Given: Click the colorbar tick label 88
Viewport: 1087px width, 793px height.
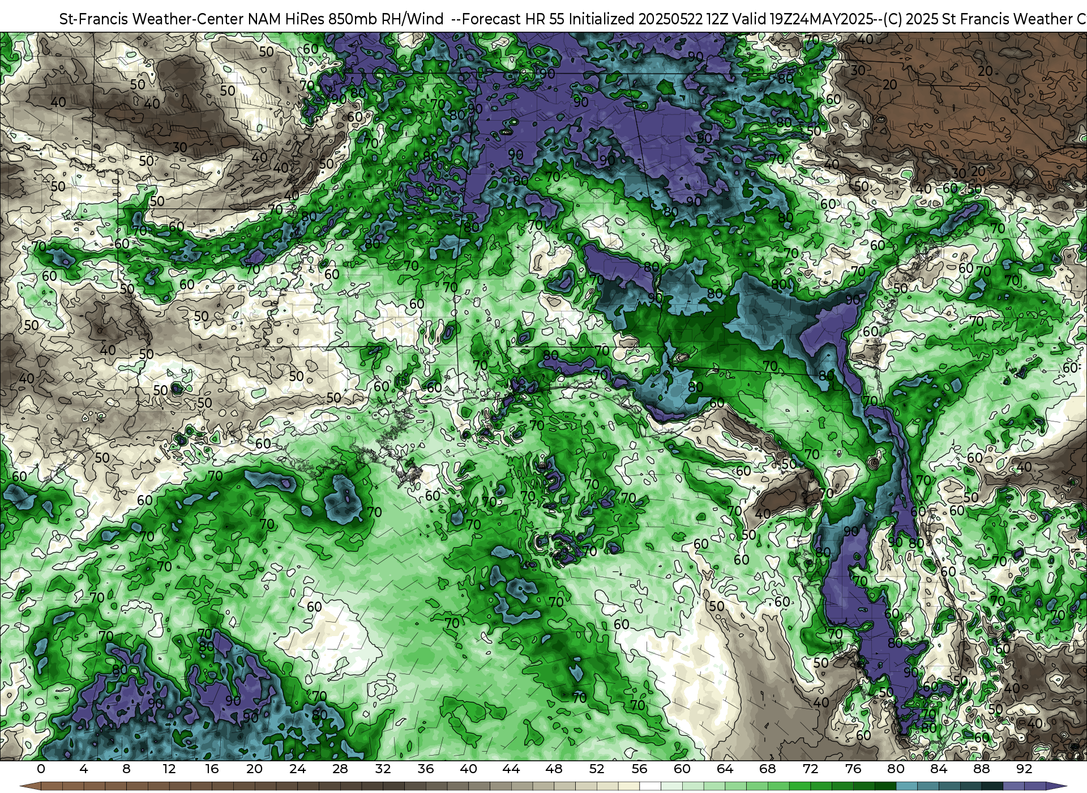Looking at the screenshot, I should coord(981,769).
